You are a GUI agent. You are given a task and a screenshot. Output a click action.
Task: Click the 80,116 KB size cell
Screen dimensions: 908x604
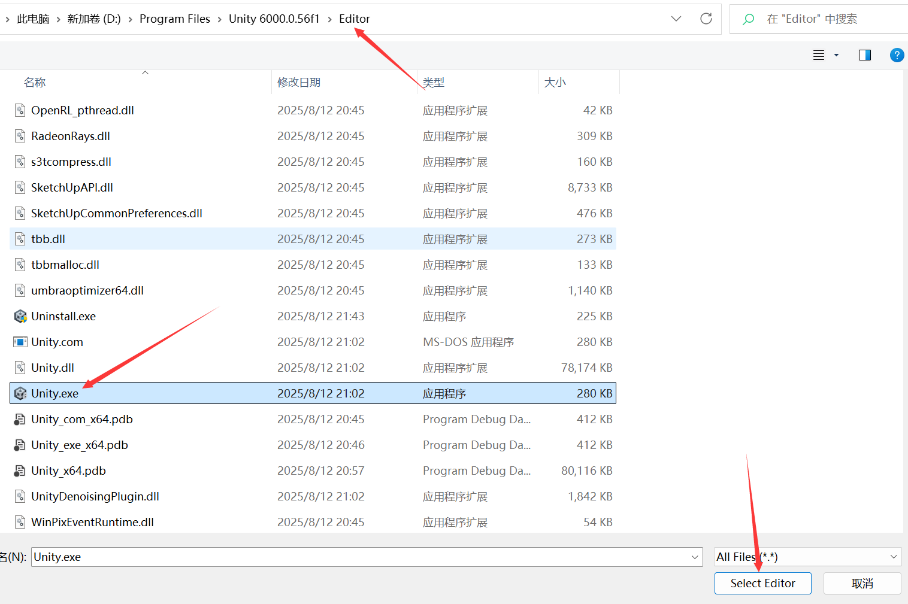586,471
